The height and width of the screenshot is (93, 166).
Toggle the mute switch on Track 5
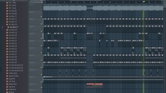[41, 38]
